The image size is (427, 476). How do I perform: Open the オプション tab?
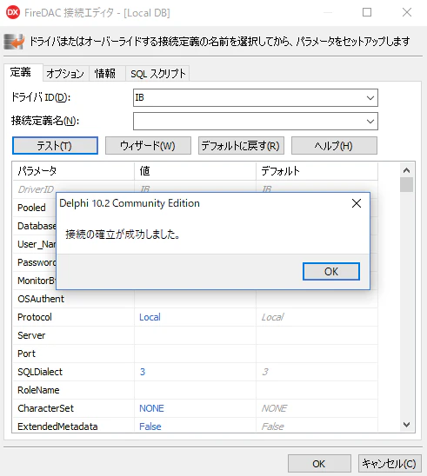click(65, 74)
